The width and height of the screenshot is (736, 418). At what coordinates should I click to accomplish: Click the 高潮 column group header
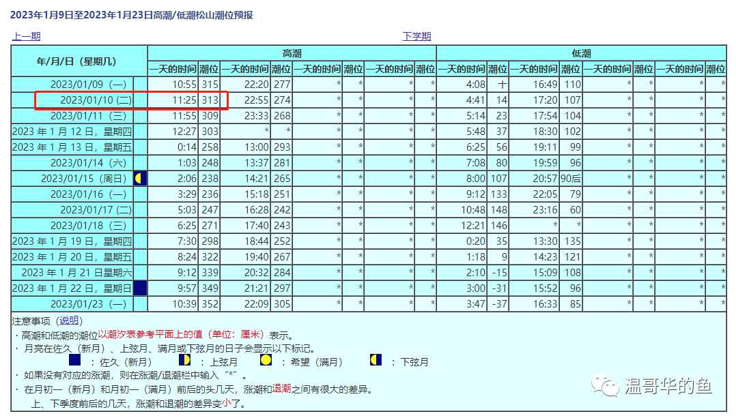click(292, 53)
